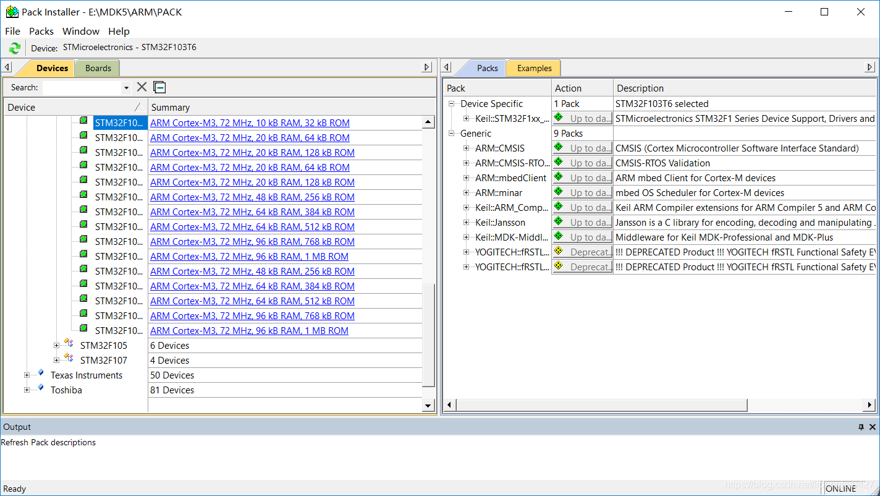Expand the Keil::MDK-Middleware pack node
This screenshot has width=880, height=496.
tap(467, 237)
